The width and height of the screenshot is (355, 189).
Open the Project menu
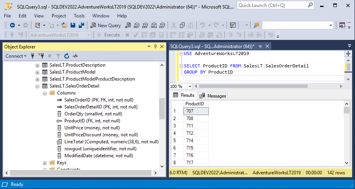[x=59, y=16]
